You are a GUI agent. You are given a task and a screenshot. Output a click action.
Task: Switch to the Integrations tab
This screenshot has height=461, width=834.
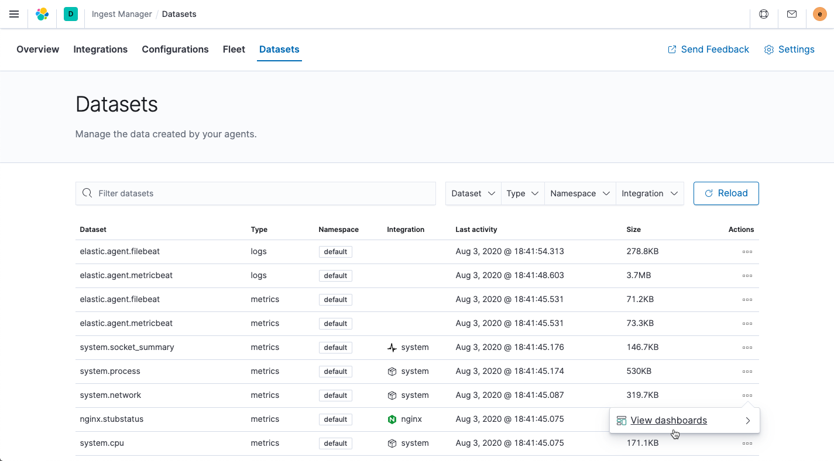100,50
